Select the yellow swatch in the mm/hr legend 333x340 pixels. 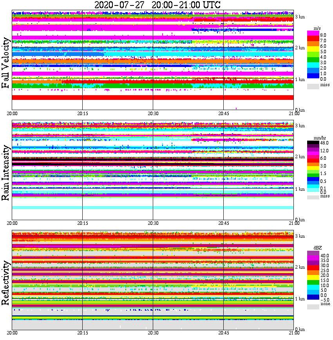pos(313,168)
